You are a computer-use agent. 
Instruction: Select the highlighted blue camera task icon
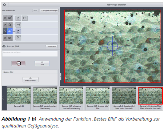coord(10,31)
